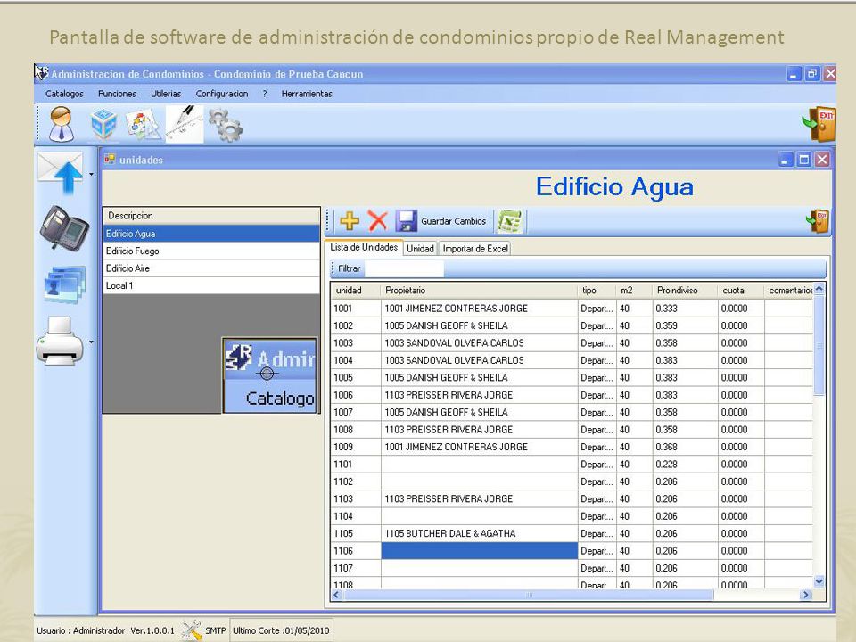
Task: Click the main EXIT door icon
Action: [819, 124]
